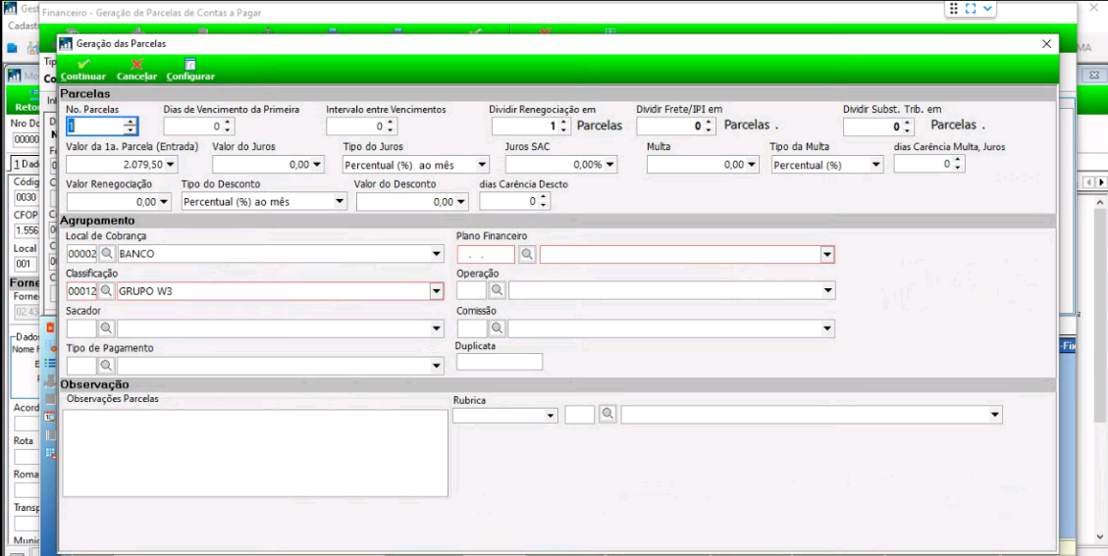Close the Geração das Parcelas dialog
The image size is (1108, 556).
tap(1046, 44)
